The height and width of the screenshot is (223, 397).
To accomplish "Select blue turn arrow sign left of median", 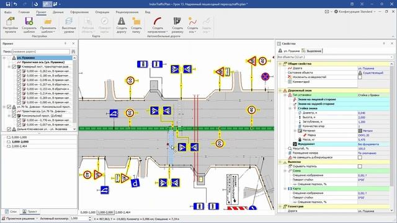I will click(114, 113).
